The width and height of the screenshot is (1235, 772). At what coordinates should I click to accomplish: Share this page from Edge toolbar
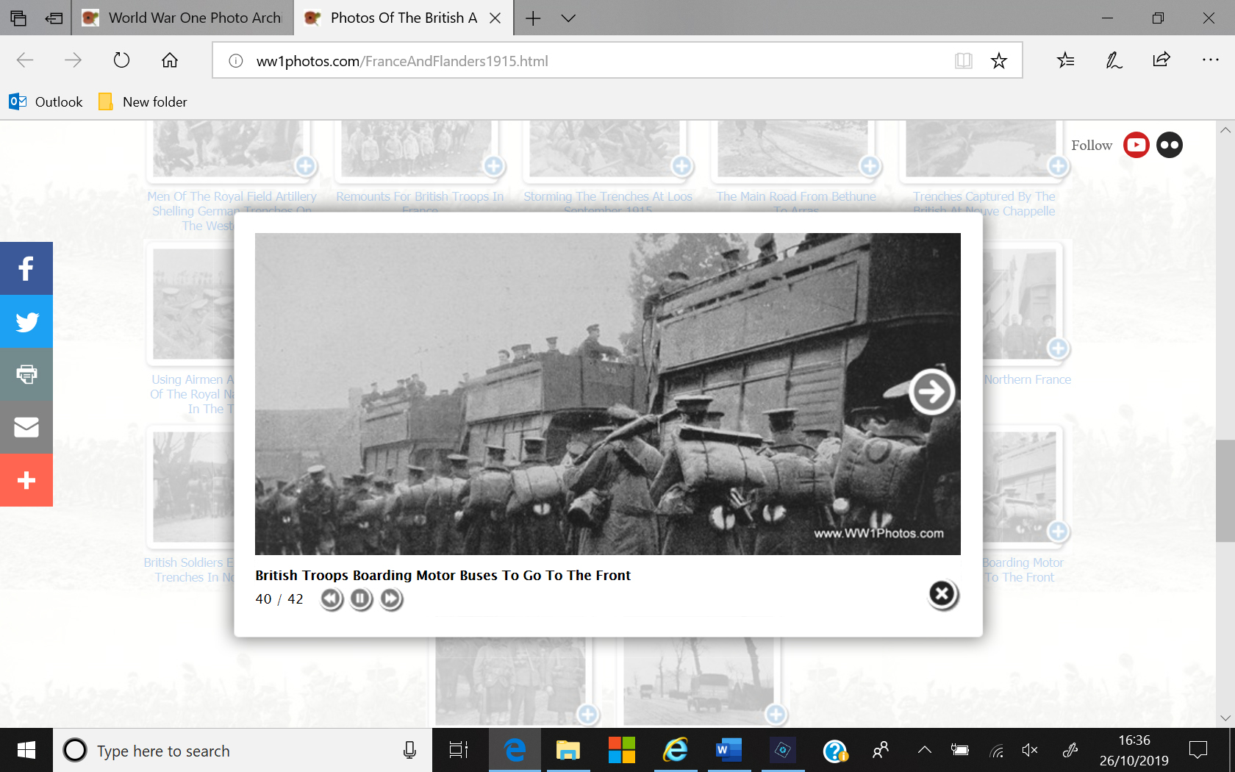[1161, 60]
